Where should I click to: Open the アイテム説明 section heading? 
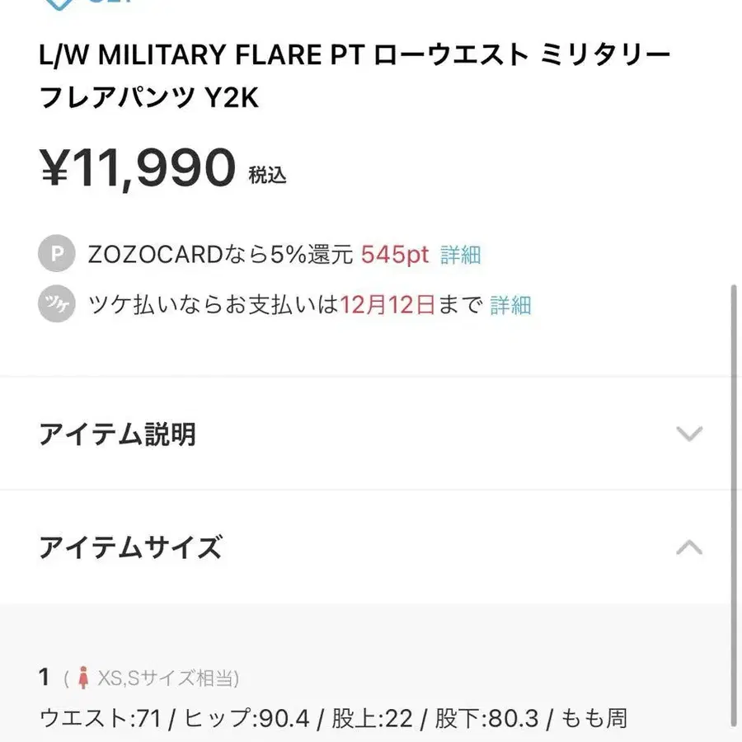(117, 434)
